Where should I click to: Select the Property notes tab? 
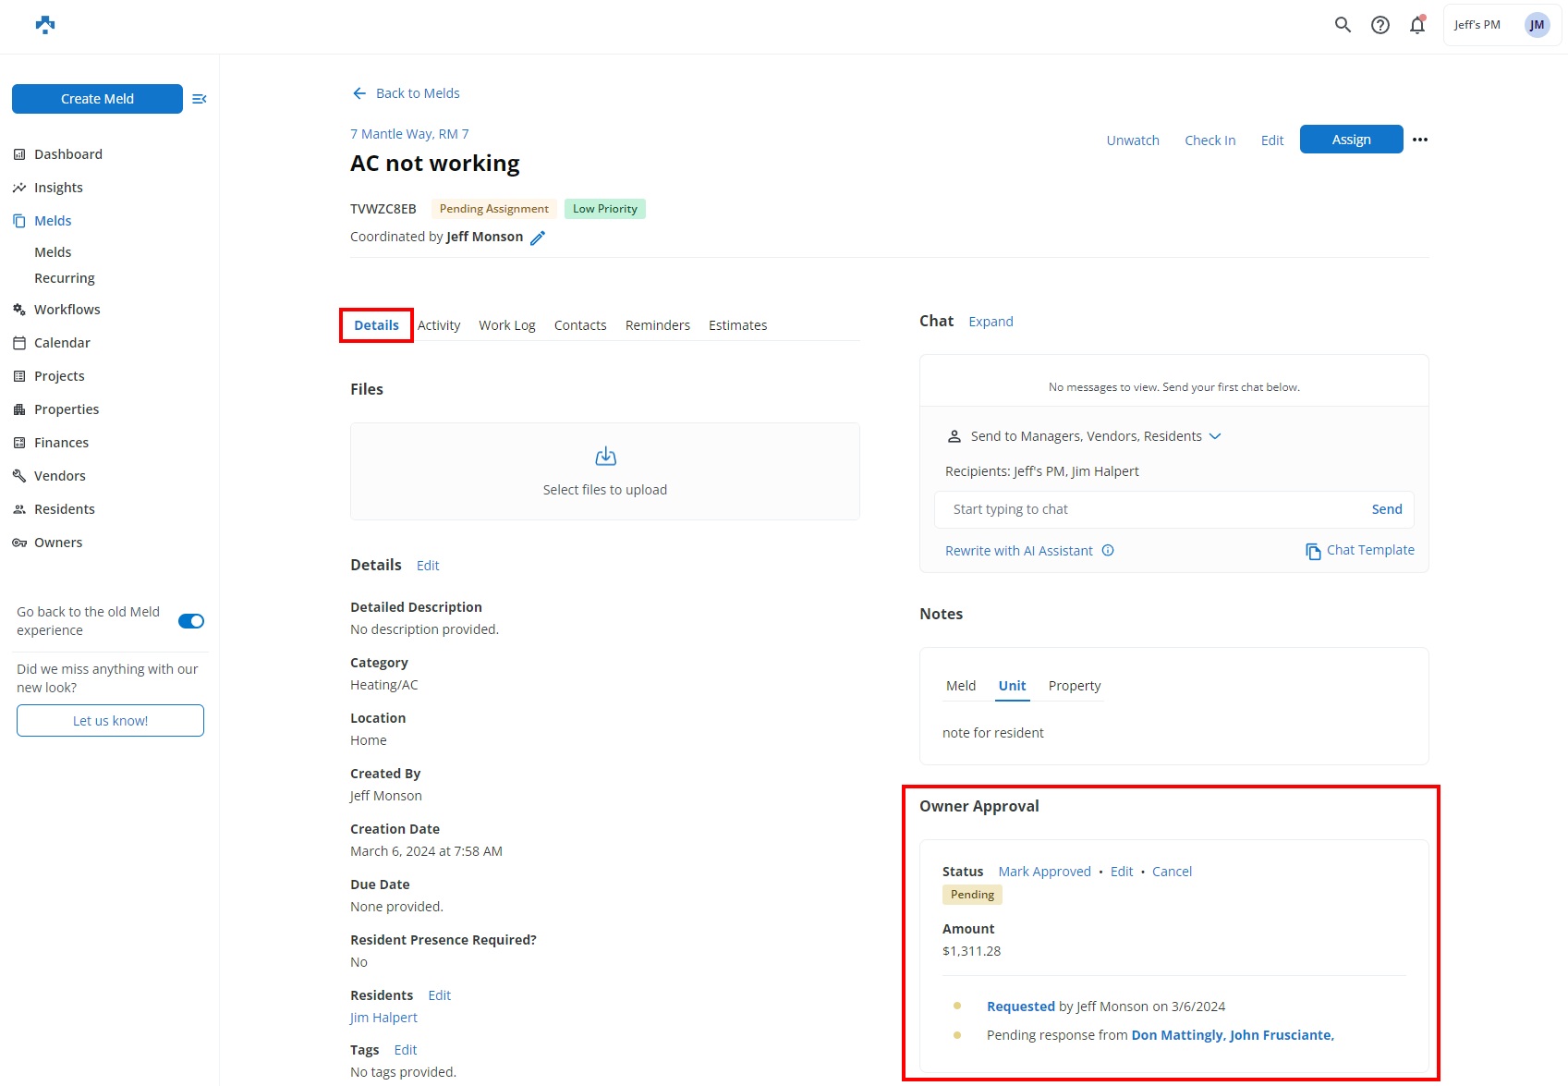1074,686
